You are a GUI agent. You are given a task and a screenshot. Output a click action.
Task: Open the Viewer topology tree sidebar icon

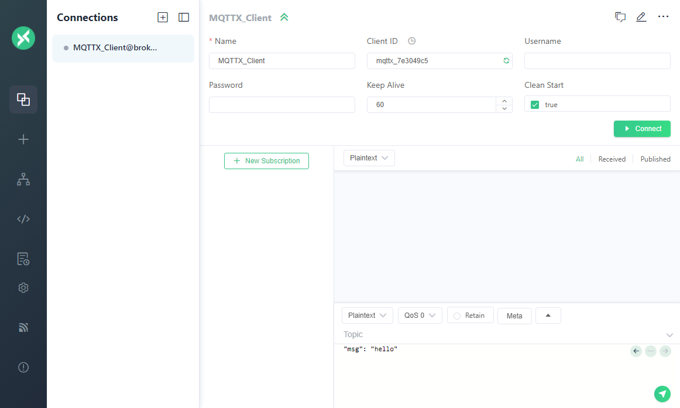23,179
